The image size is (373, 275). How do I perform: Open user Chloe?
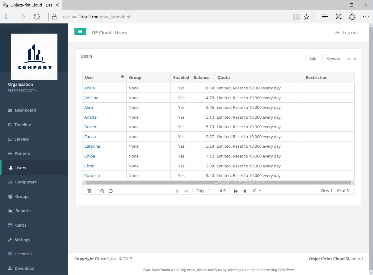(x=90, y=156)
